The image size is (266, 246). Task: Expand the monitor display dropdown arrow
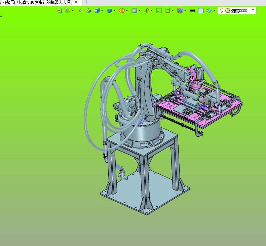point(185,11)
